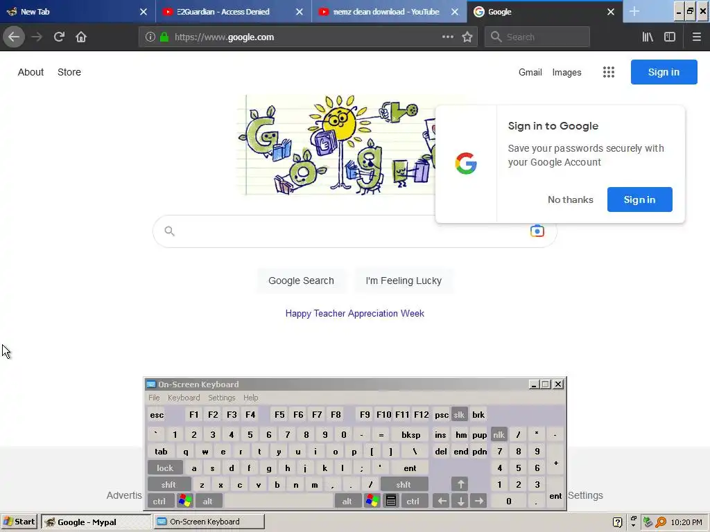Click Sign in inside the Google popup
The height and width of the screenshot is (532, 710).
click(x=639, y=199)
